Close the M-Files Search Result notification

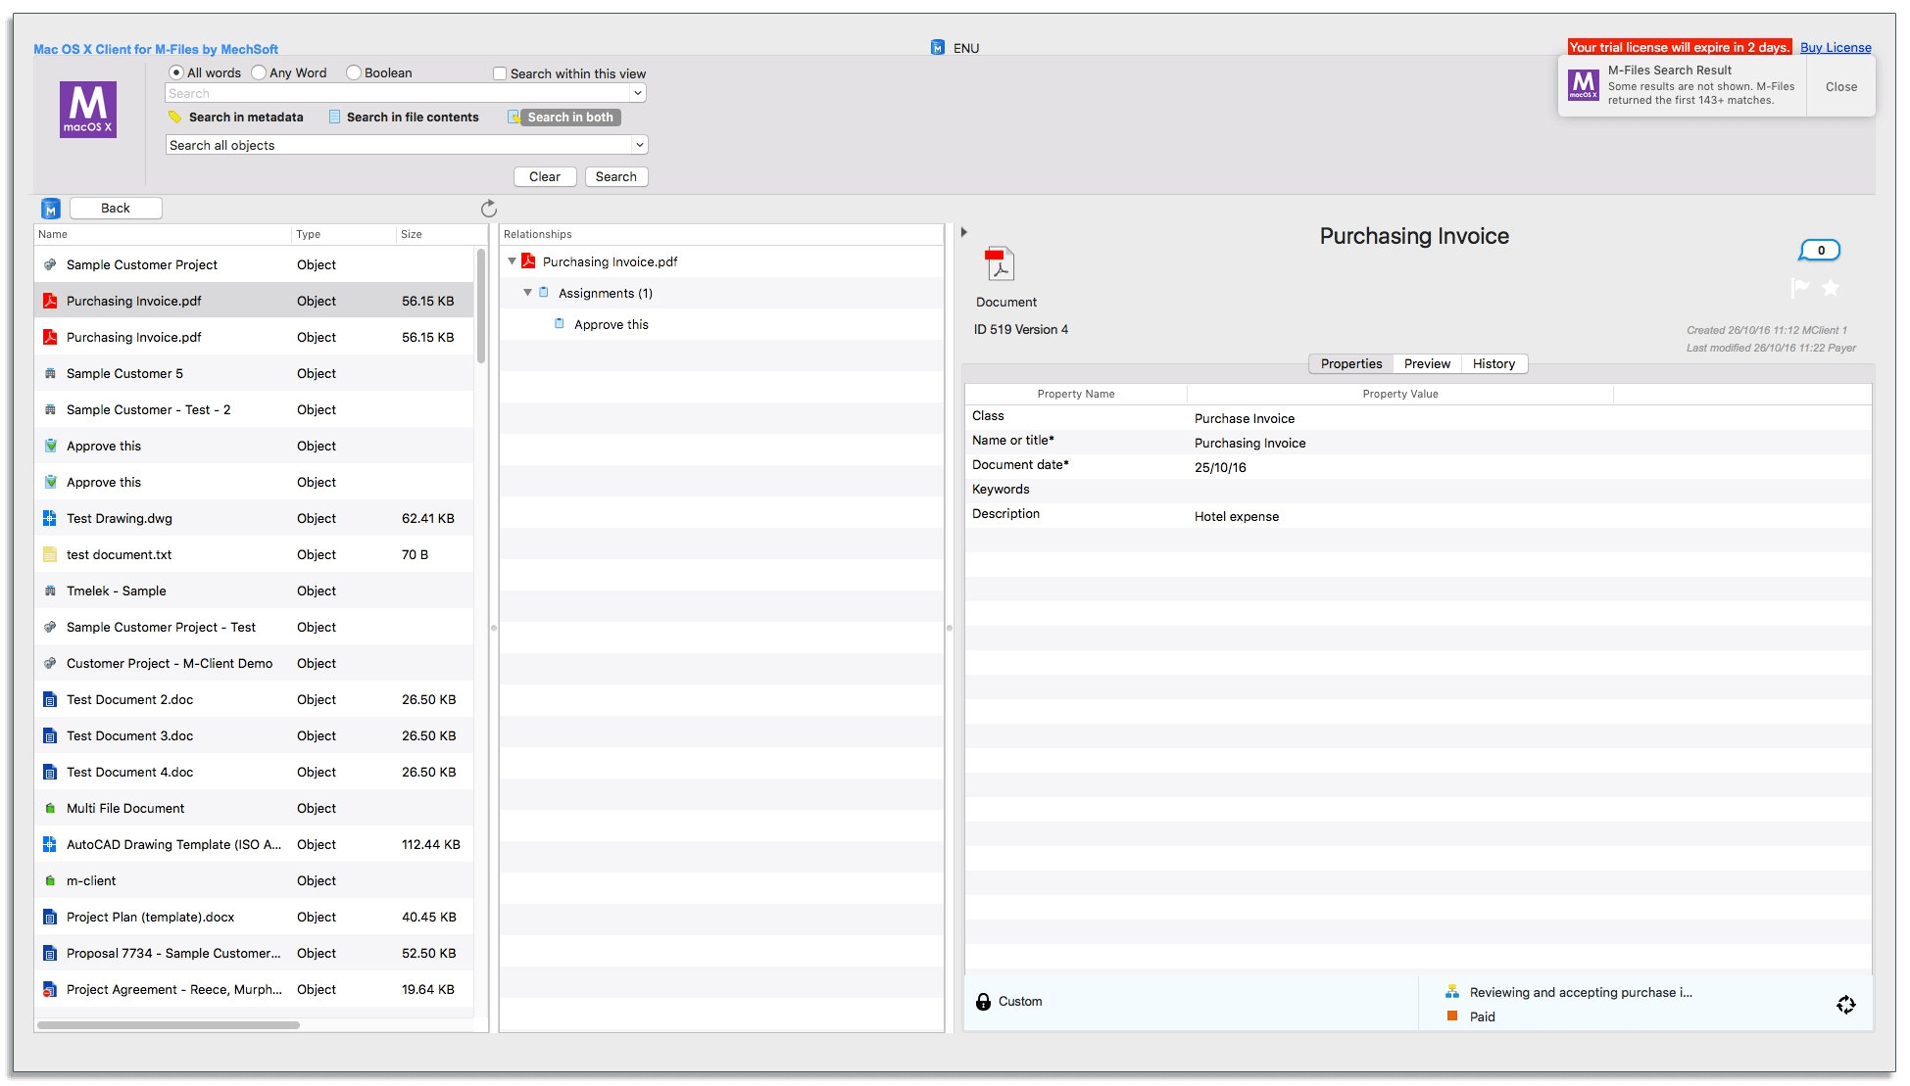1840,87
